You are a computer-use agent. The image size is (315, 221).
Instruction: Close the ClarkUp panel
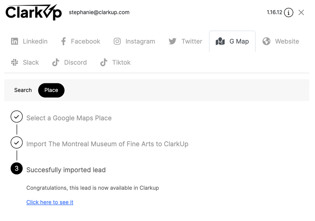(301, 13)
